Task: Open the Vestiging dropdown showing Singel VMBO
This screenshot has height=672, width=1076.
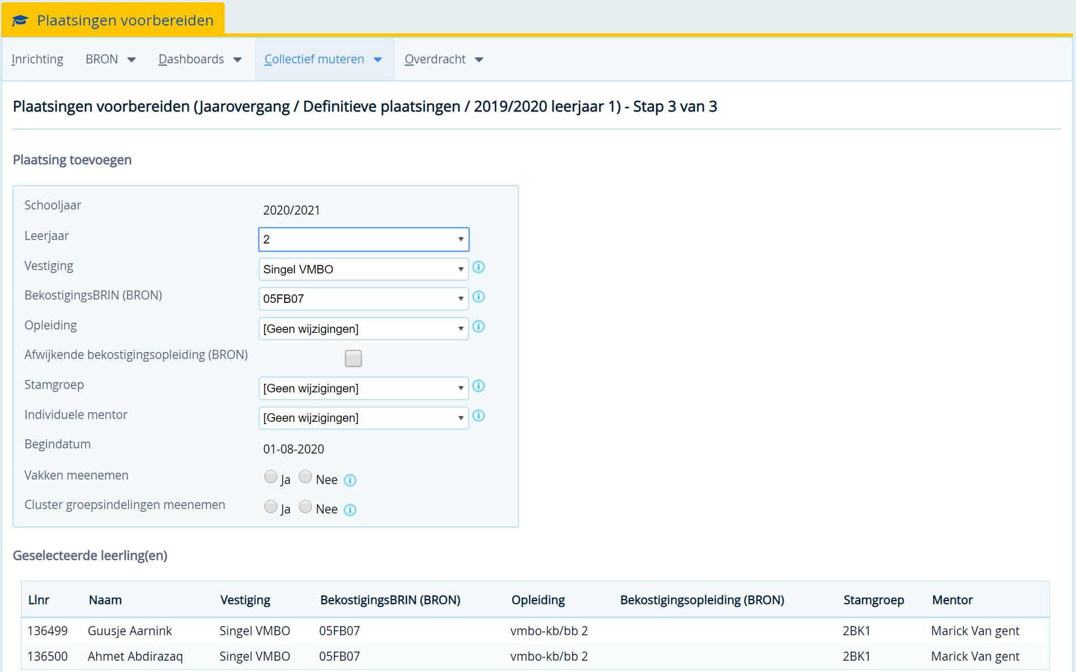Action: pyautogui.click(x=363, y=269)
